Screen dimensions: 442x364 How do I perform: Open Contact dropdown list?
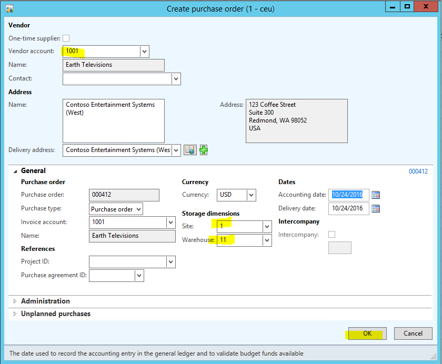pyautogui.click(x=176, y=79)
